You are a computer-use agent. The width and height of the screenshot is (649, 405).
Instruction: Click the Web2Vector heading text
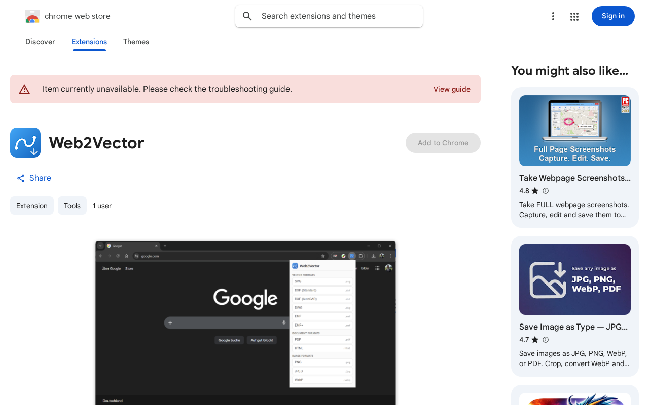(96, 143)
